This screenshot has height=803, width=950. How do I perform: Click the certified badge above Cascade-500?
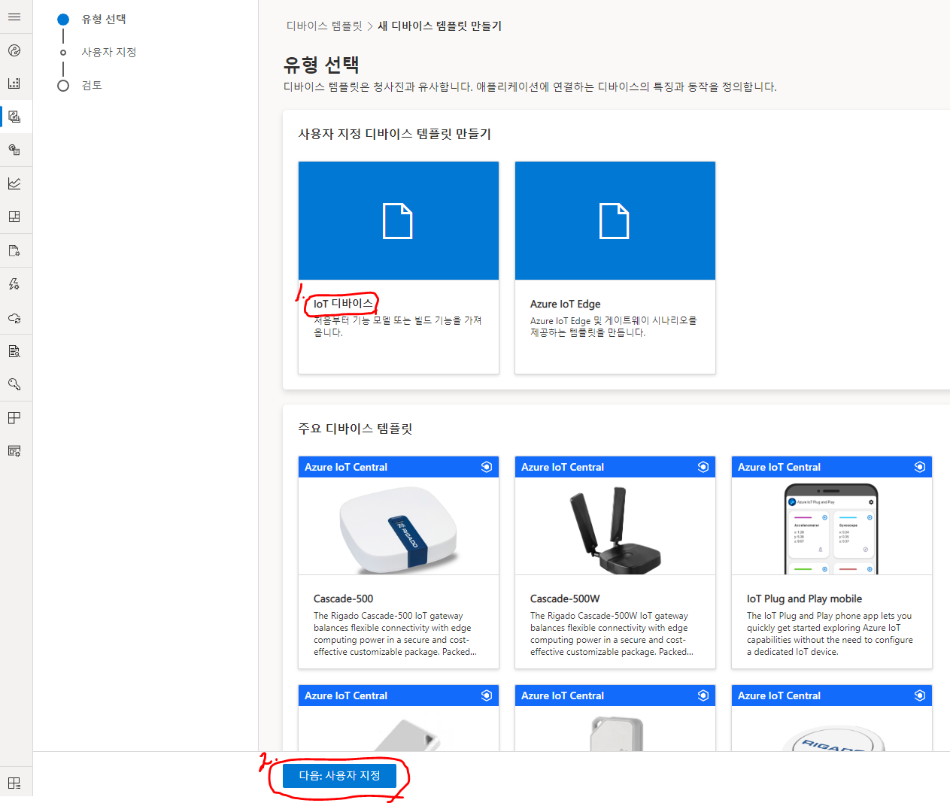coord(487,467)
